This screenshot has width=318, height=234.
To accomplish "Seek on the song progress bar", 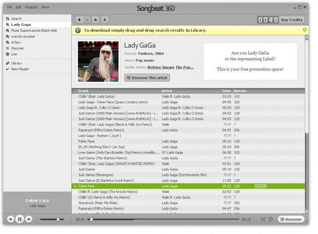I will click(163, 220).
